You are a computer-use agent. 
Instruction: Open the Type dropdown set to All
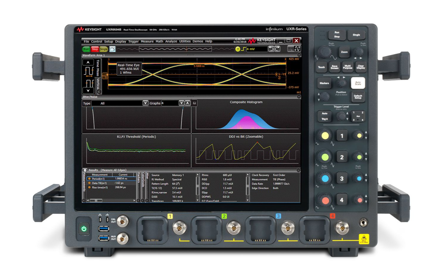[145, 103]
